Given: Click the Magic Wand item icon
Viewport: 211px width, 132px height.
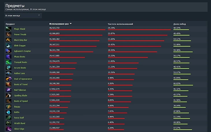Looking at the screenshot, I should point(8,29).
